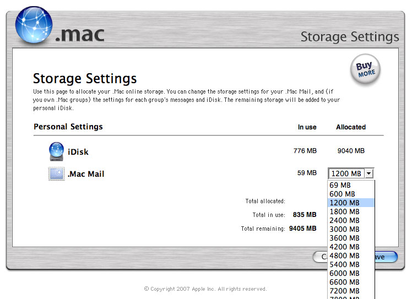
Task: Choose 7200 MB mail storage
Action: (344, 291)
